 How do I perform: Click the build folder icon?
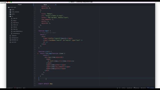[x=10, y=10]
